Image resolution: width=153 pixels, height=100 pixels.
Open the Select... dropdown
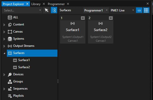(x=22, y=10)
